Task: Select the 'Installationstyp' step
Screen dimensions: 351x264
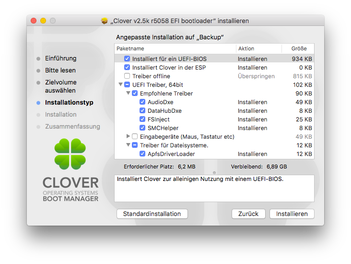Action: coord(69,102)
